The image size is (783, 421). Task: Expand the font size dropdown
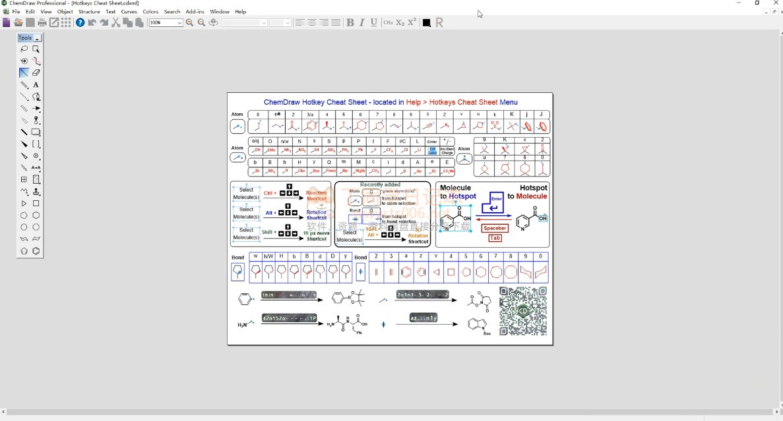(x=288, y=22)
